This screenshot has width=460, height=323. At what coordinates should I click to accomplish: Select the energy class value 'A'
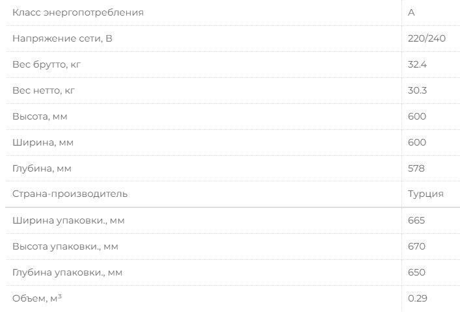click(x=411, y=12)
